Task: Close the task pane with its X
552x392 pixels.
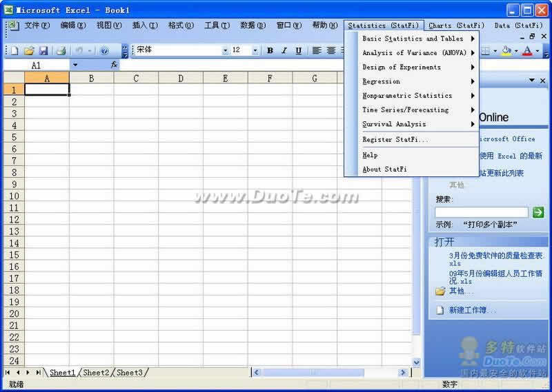Action: 543,81
